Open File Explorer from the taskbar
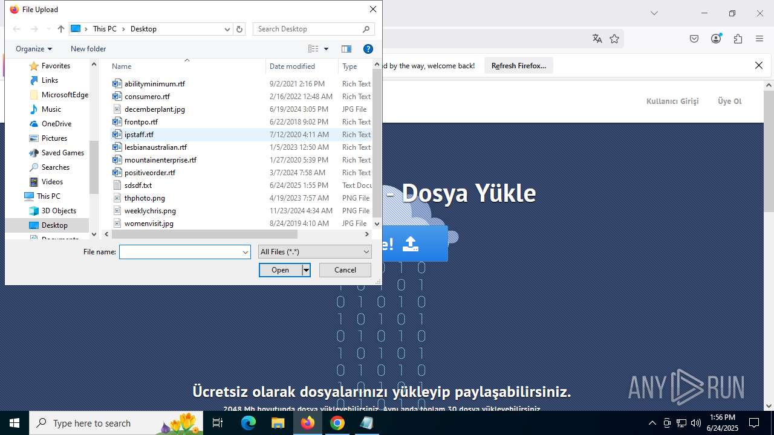Viewport: 774px width, 435px height. (x=278, y=423)
